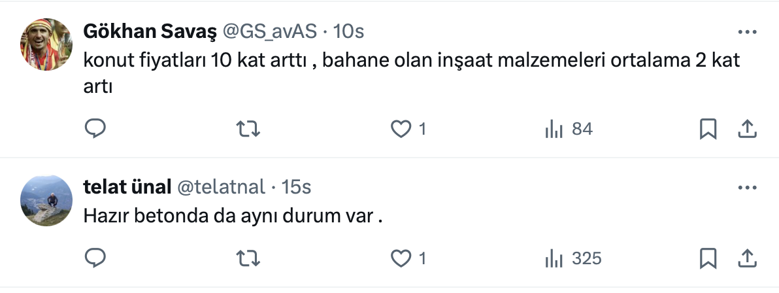779x293 pixels.
Task: Open tweet timestamp 15s permalink
Action: point(296,187)
